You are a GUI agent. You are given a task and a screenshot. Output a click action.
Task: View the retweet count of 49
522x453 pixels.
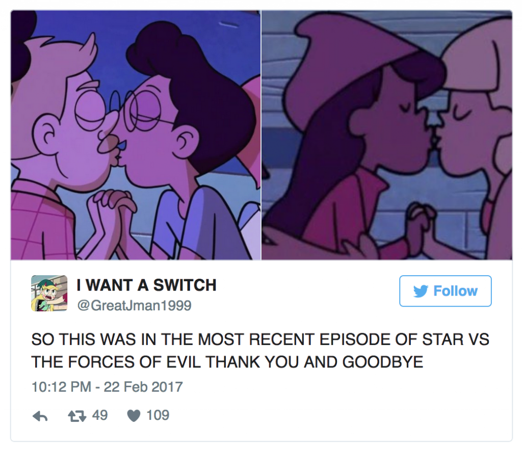click(100, 415)
